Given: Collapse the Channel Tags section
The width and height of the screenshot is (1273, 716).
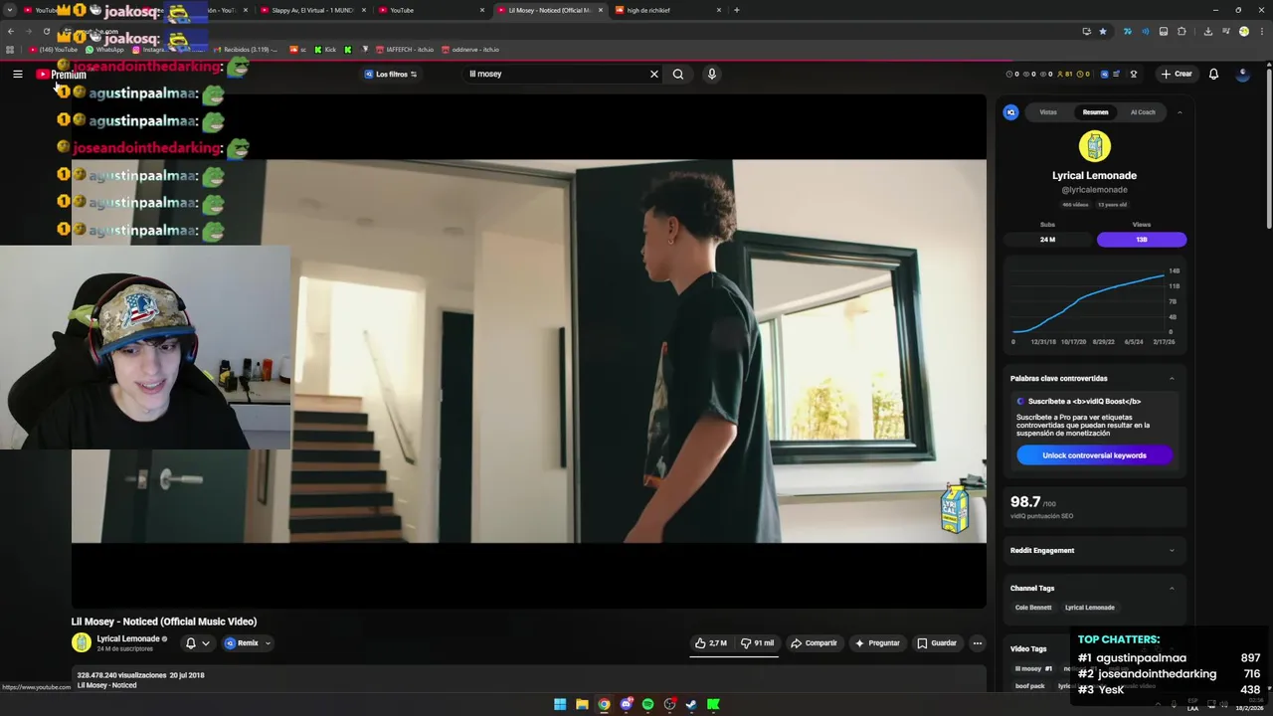Looking at the screenshot, I should 1172,588.
